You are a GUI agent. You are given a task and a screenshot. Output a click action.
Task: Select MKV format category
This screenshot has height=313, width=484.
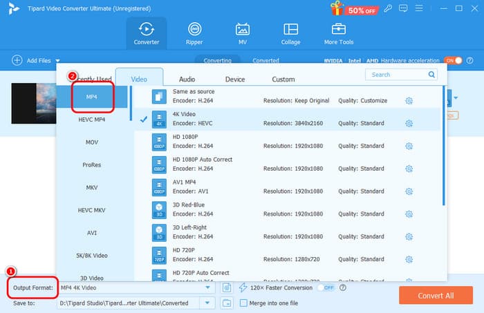pos(92,187)
